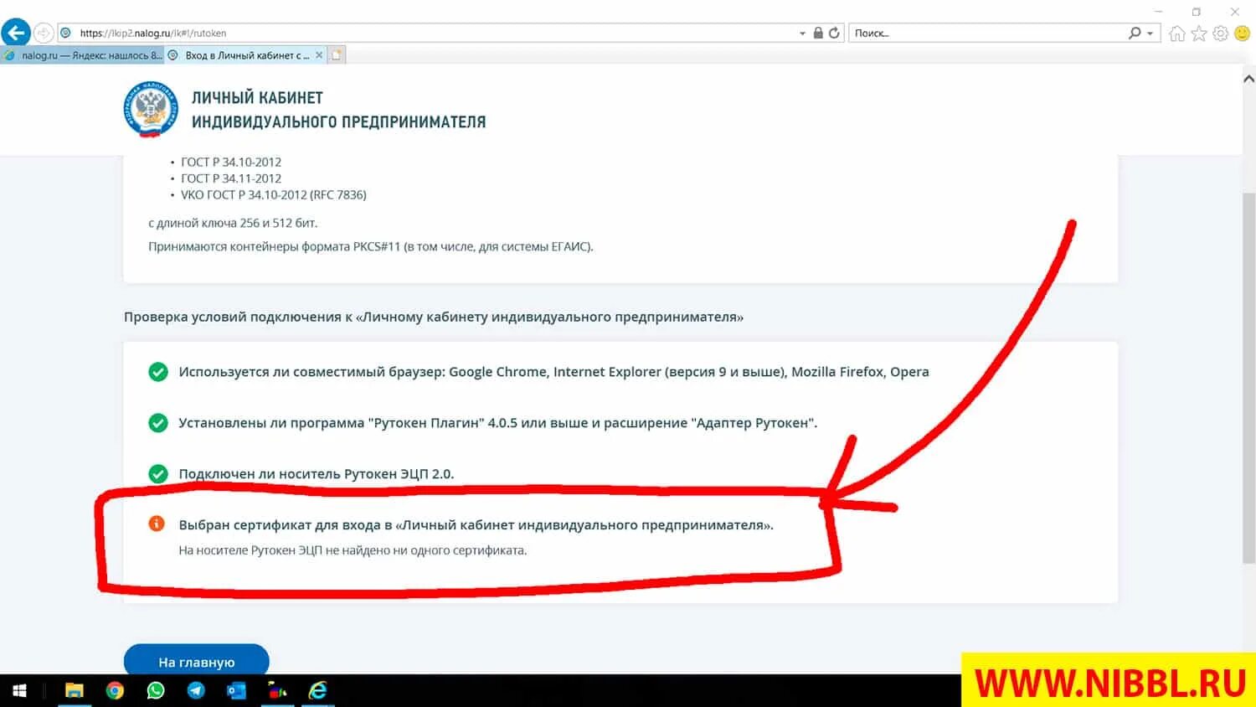Restore down the Internet Explorer window
This screenshot has height=707, width=1256.
(x=1197, y=11)
